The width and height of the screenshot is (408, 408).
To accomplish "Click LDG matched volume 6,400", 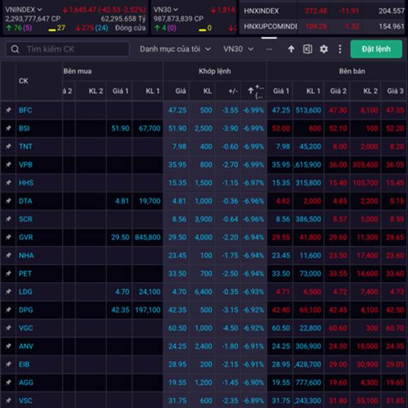I will [203, 292].
